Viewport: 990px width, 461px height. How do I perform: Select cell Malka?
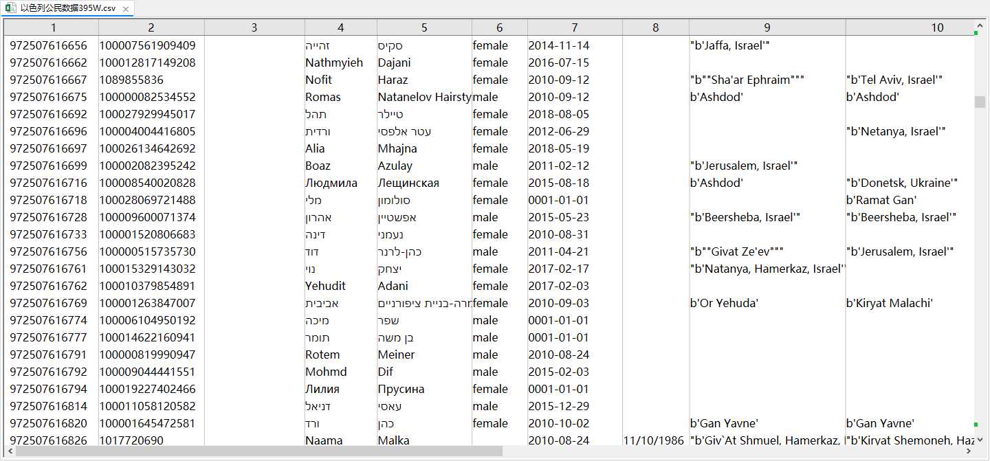(393, 440)
